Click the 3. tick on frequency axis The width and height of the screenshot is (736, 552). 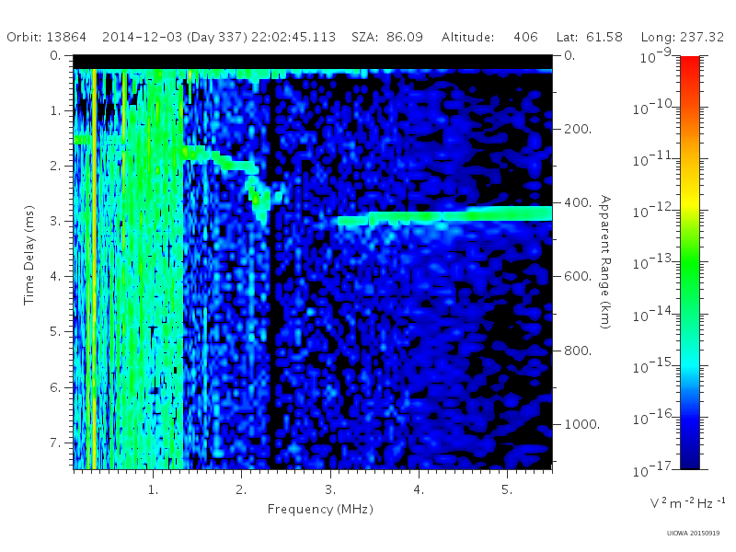point(330,489)
